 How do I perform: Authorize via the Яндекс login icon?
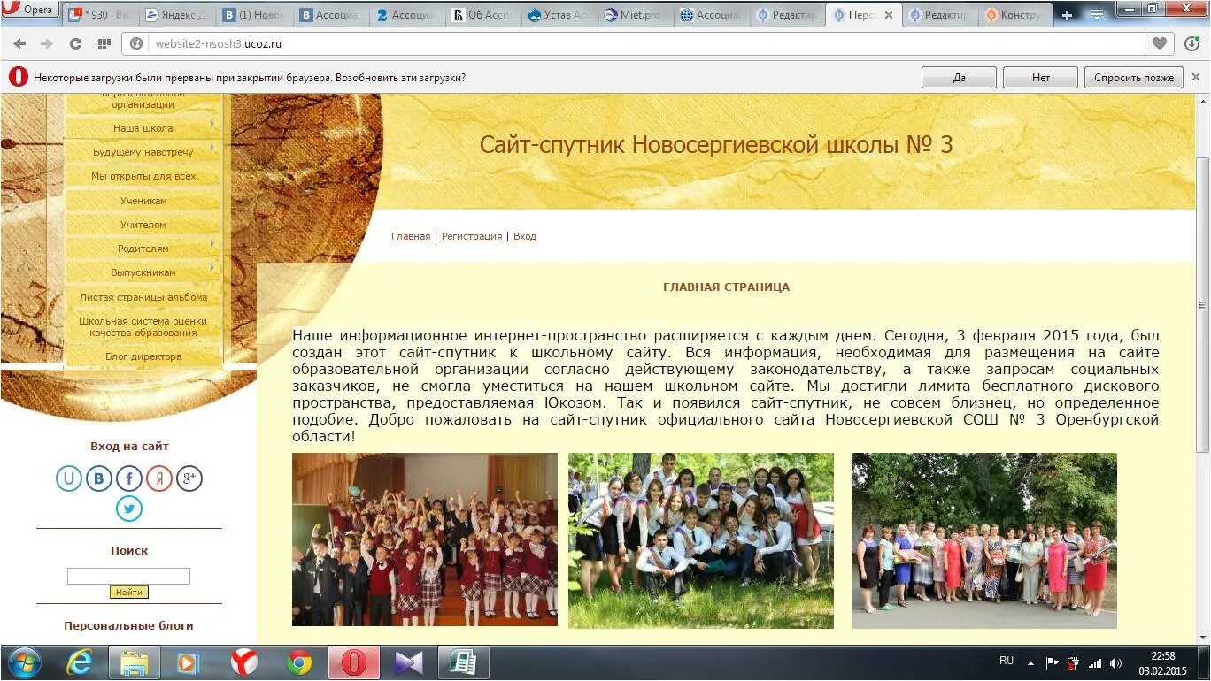158,478
